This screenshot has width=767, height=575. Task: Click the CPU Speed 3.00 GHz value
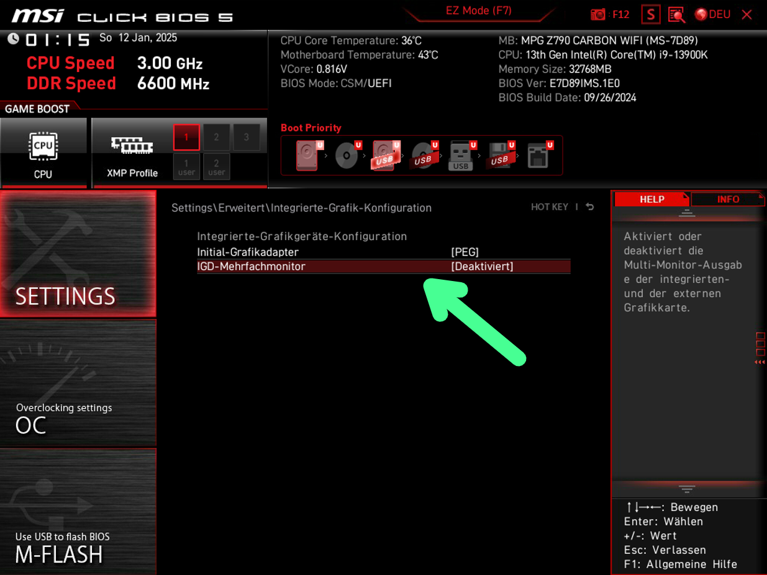(x=170, y=63)
